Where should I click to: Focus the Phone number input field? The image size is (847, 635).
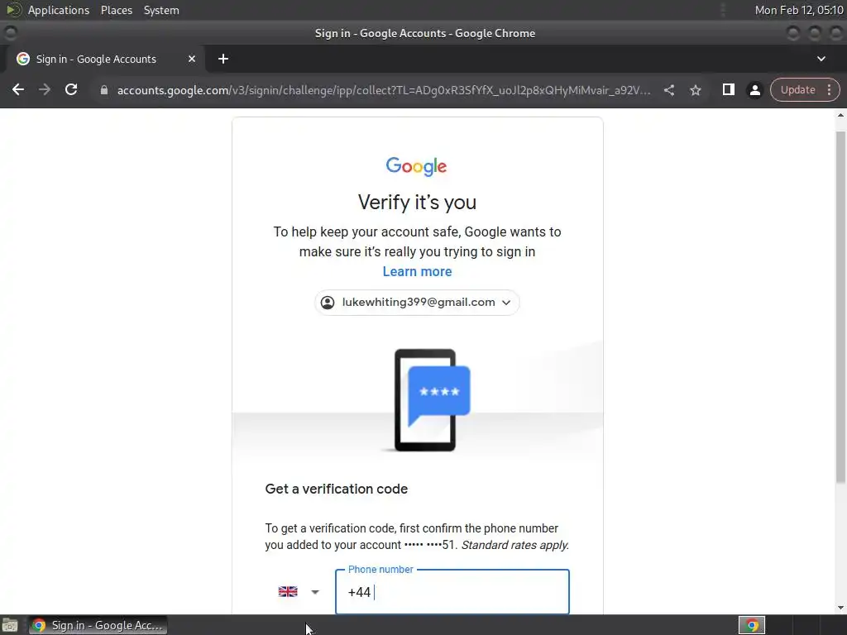click(x=452, y=592)
